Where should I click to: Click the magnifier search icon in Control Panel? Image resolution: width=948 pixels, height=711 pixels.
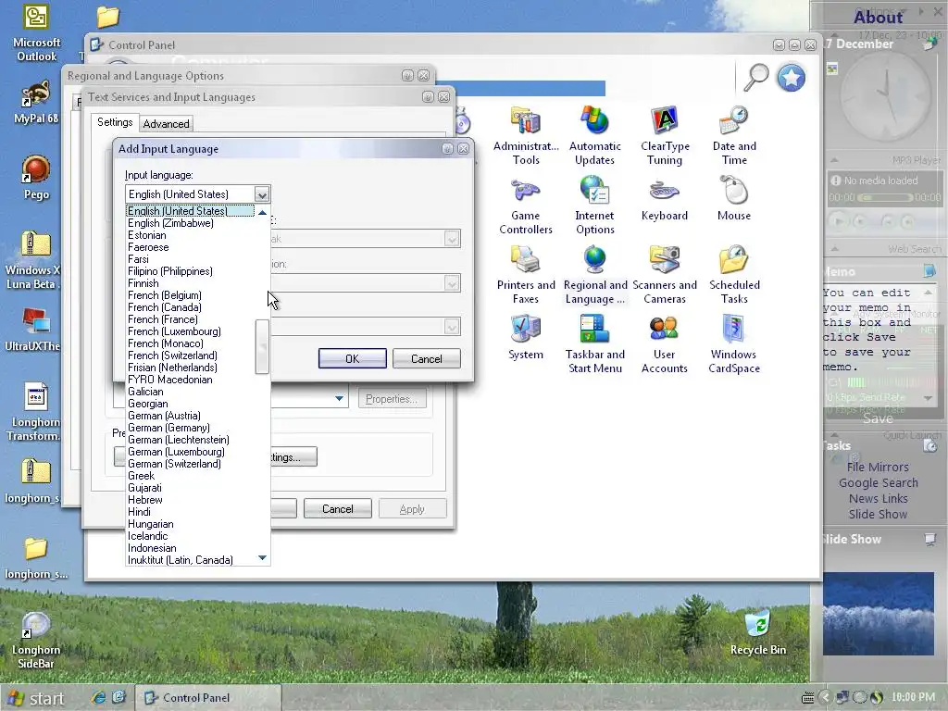pos(755,78)
